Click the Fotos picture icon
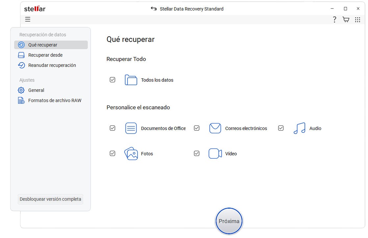Image resolution: width=368 pixels, height=238 pixels. click(131, 154)
